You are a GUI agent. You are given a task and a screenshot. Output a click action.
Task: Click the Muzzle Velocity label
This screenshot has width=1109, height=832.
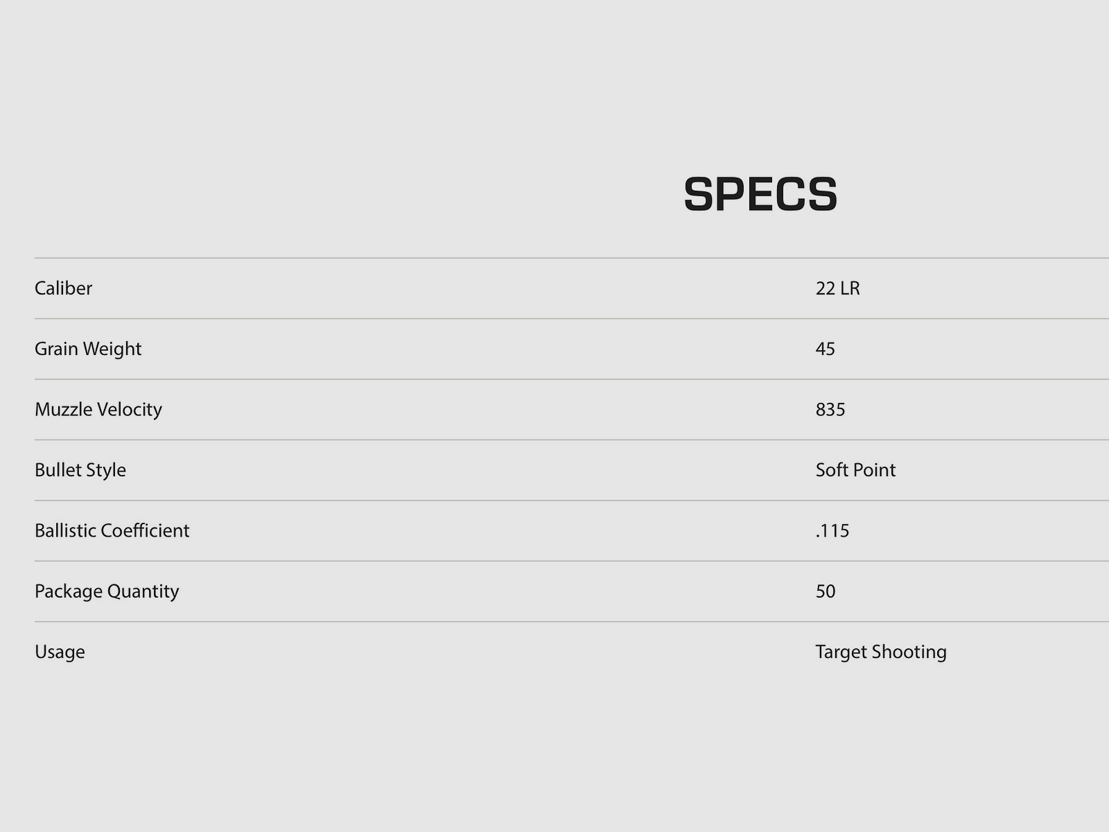[98, 410]
